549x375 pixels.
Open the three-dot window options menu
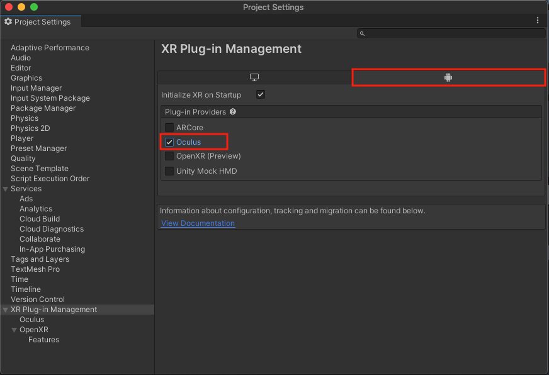(538, 21)
